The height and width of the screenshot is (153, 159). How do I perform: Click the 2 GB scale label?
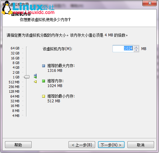16,72
